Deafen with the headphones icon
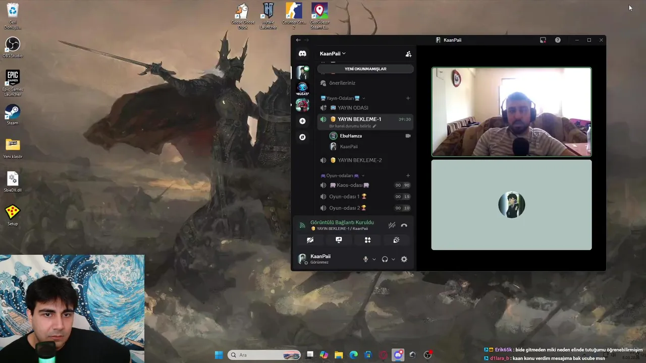Screen dimensions: 646x363 point(385,259)
